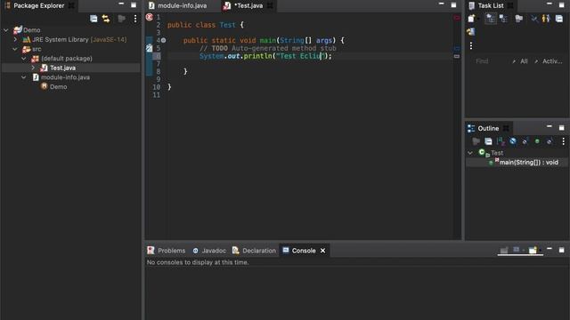Click the word 'println' in the code
Image resolution: width=570 pixels, height=320 pixels.
tap(257, 56)
